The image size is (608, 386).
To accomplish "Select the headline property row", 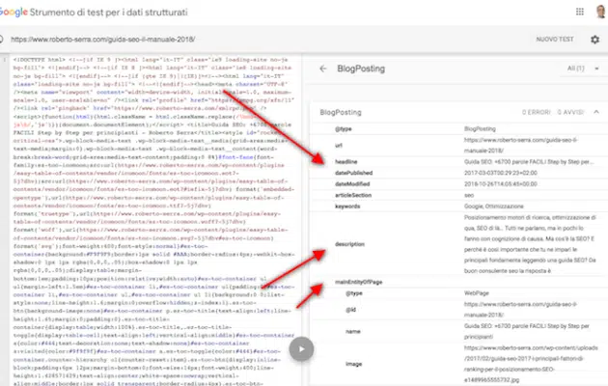I will coord(458,161).
